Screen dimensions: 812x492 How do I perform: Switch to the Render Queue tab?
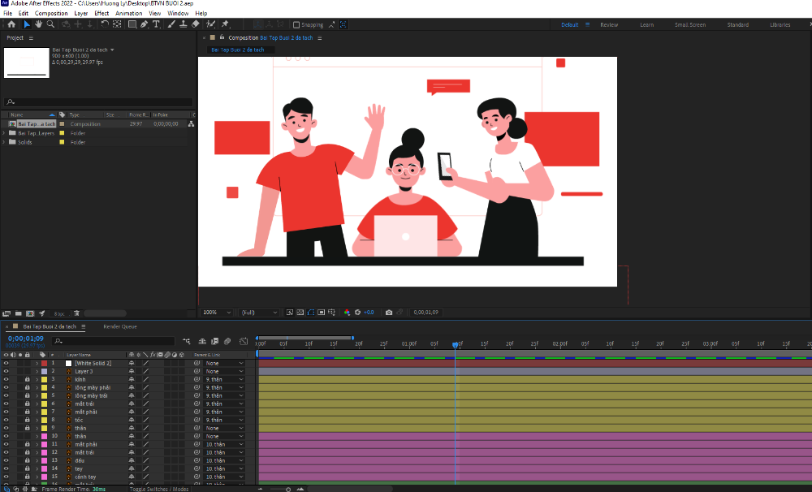click(120, 327)
